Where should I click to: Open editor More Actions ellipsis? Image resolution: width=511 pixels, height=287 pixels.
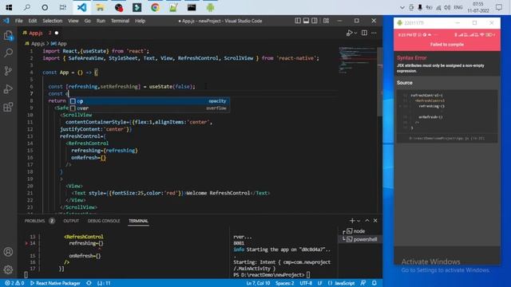(x=374, y=33)
